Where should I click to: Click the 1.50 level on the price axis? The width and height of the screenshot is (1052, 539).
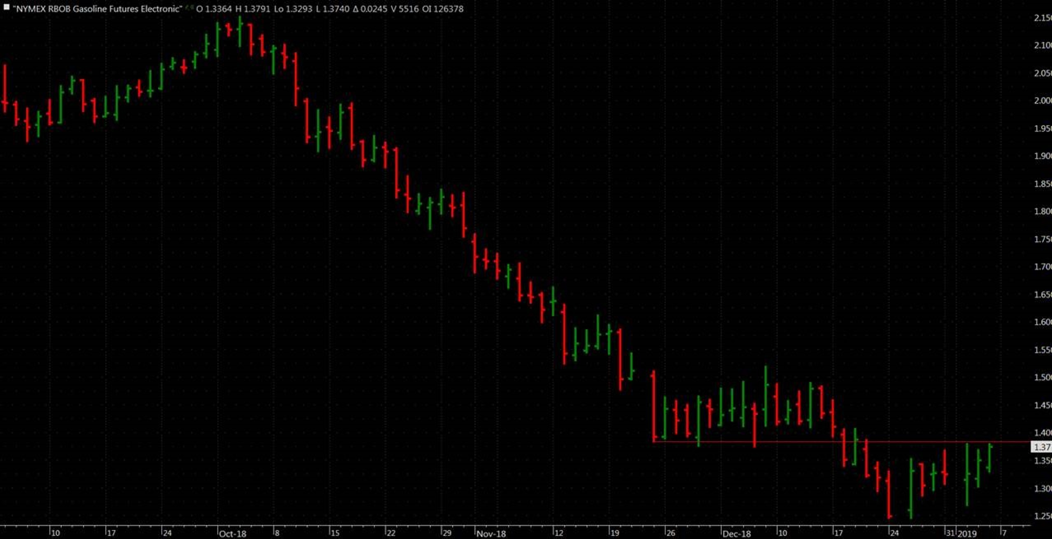(1043, 377)
